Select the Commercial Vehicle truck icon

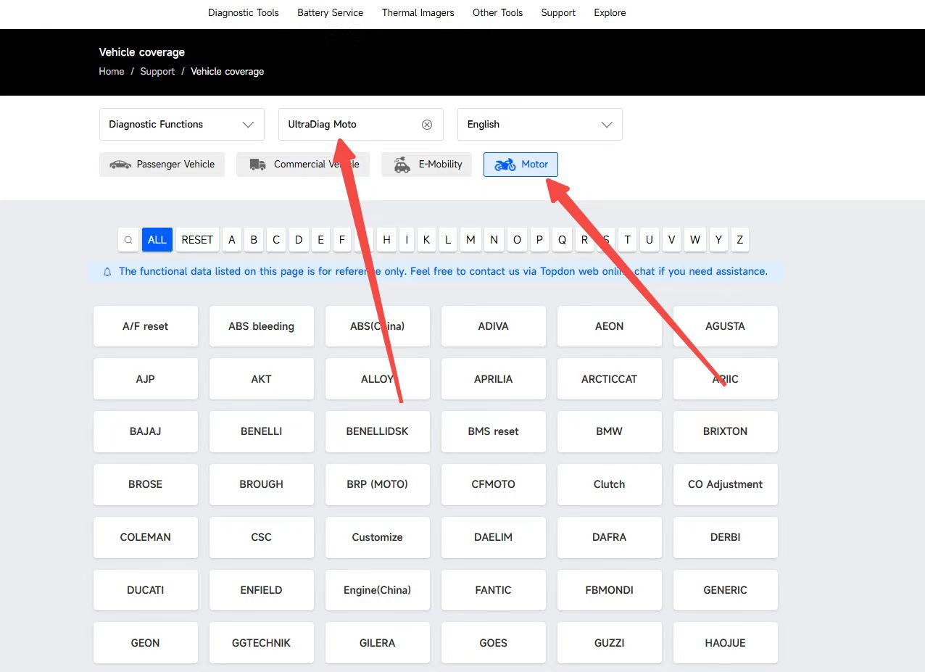pyautogui.click(x=257, y=165)
